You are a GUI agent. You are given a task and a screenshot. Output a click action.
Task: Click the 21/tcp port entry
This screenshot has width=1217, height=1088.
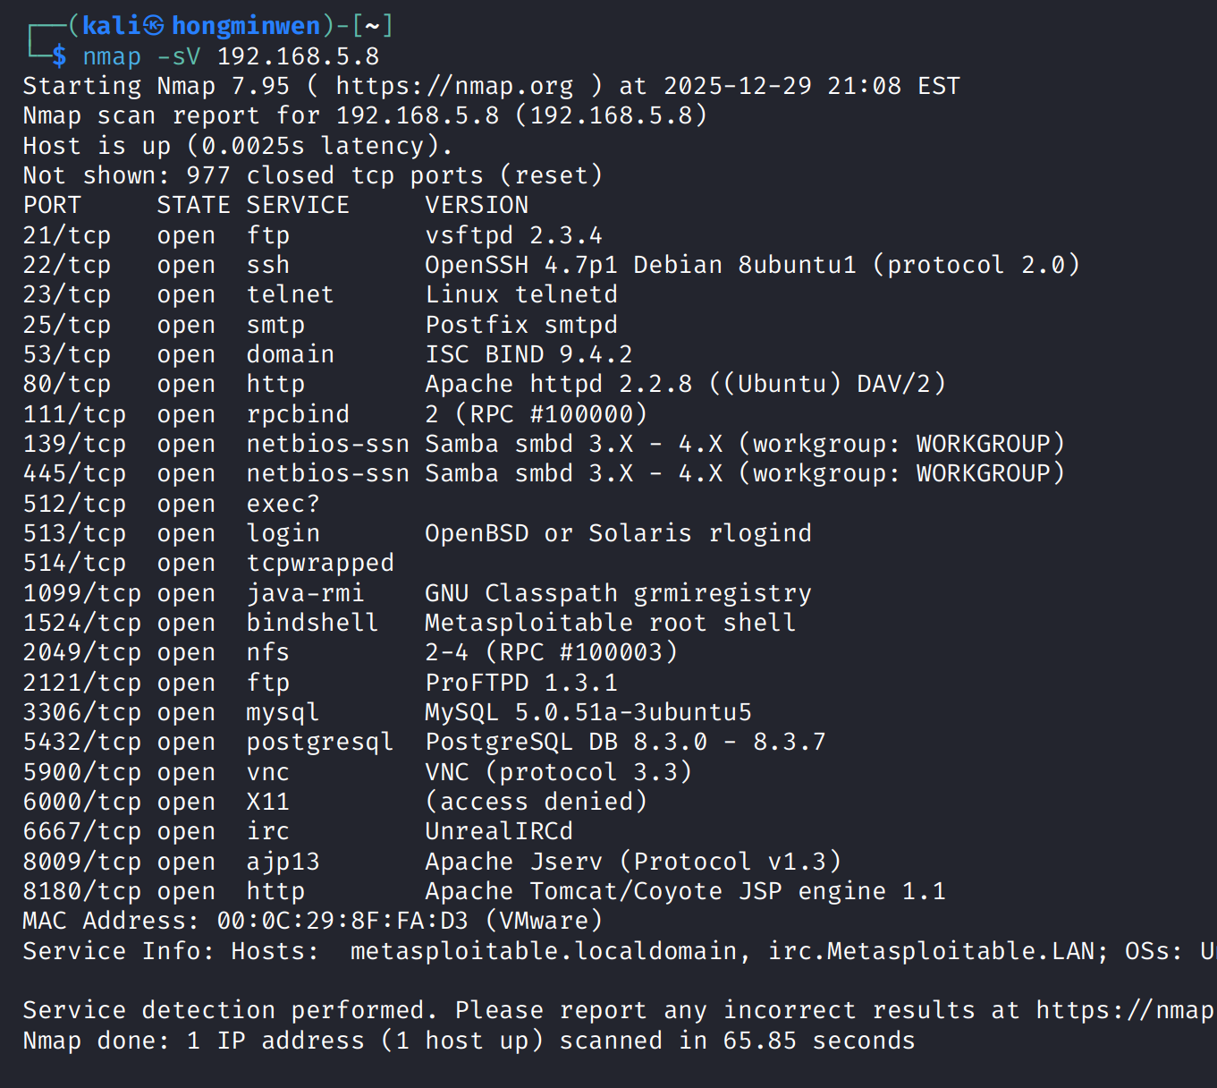pyautogui.click(x=67, y=235)
